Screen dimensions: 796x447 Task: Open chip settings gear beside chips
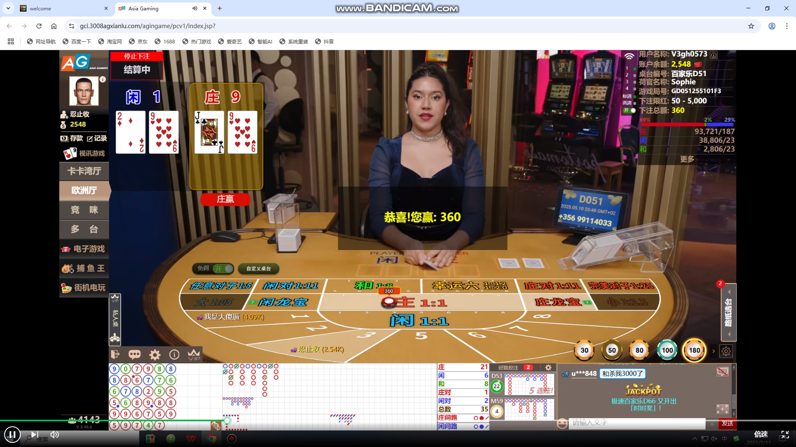click(726, 351)
